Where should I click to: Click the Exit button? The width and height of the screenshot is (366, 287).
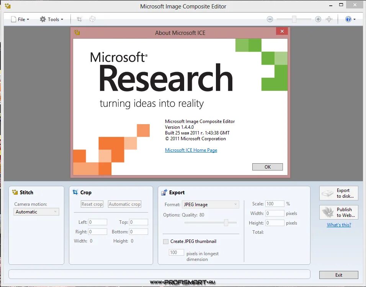(x=339, y=275)
